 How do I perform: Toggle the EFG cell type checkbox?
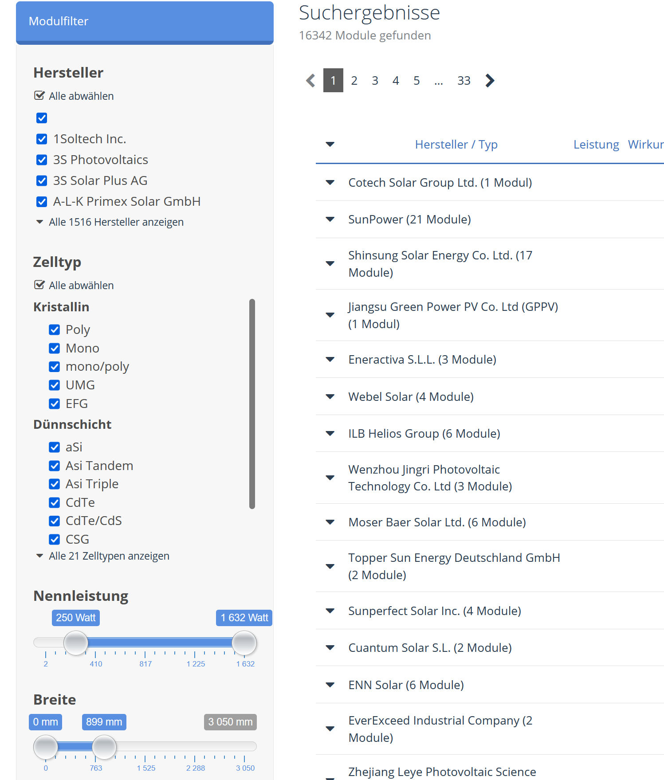54,404
